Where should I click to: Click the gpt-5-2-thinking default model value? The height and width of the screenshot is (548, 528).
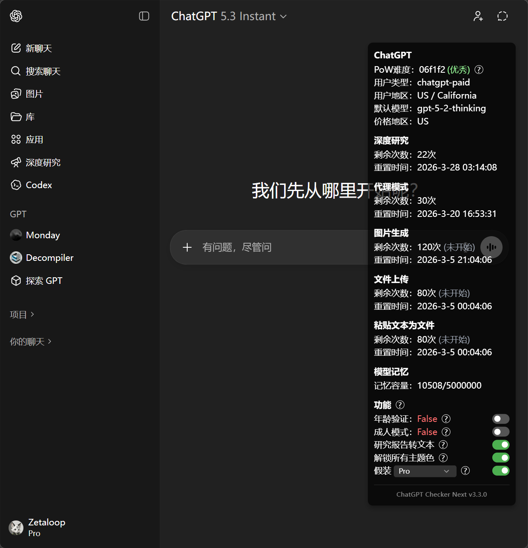coord(451,108)
